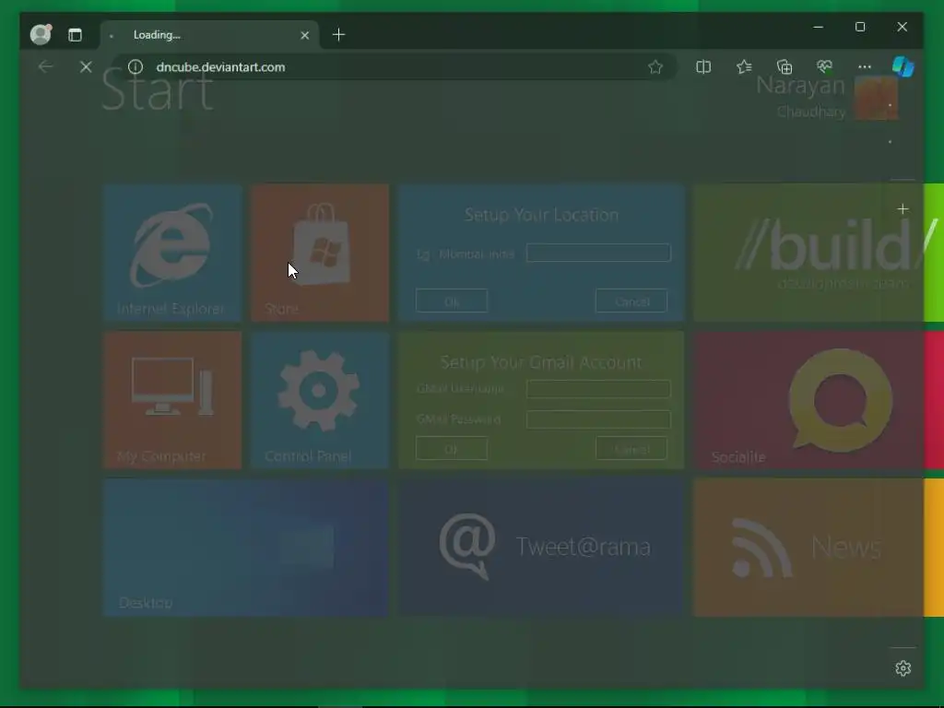Click the Start heading text

(157, 90)
